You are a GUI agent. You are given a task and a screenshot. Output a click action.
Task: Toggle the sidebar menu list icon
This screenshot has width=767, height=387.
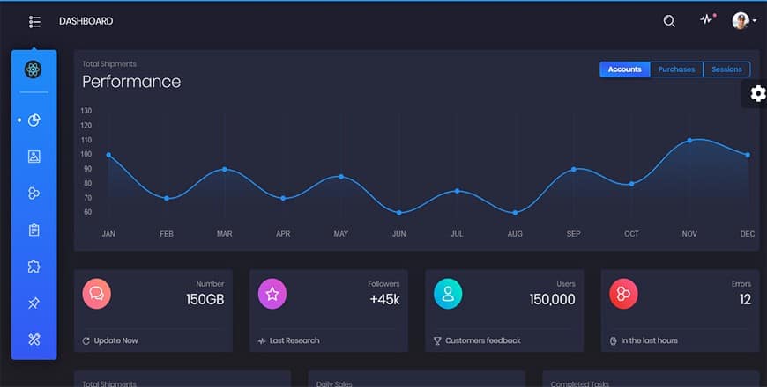pyautogui.click(x=34, y=21)
